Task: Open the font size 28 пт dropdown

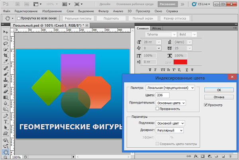Action: pyautogui.click(x=159, y=42)
